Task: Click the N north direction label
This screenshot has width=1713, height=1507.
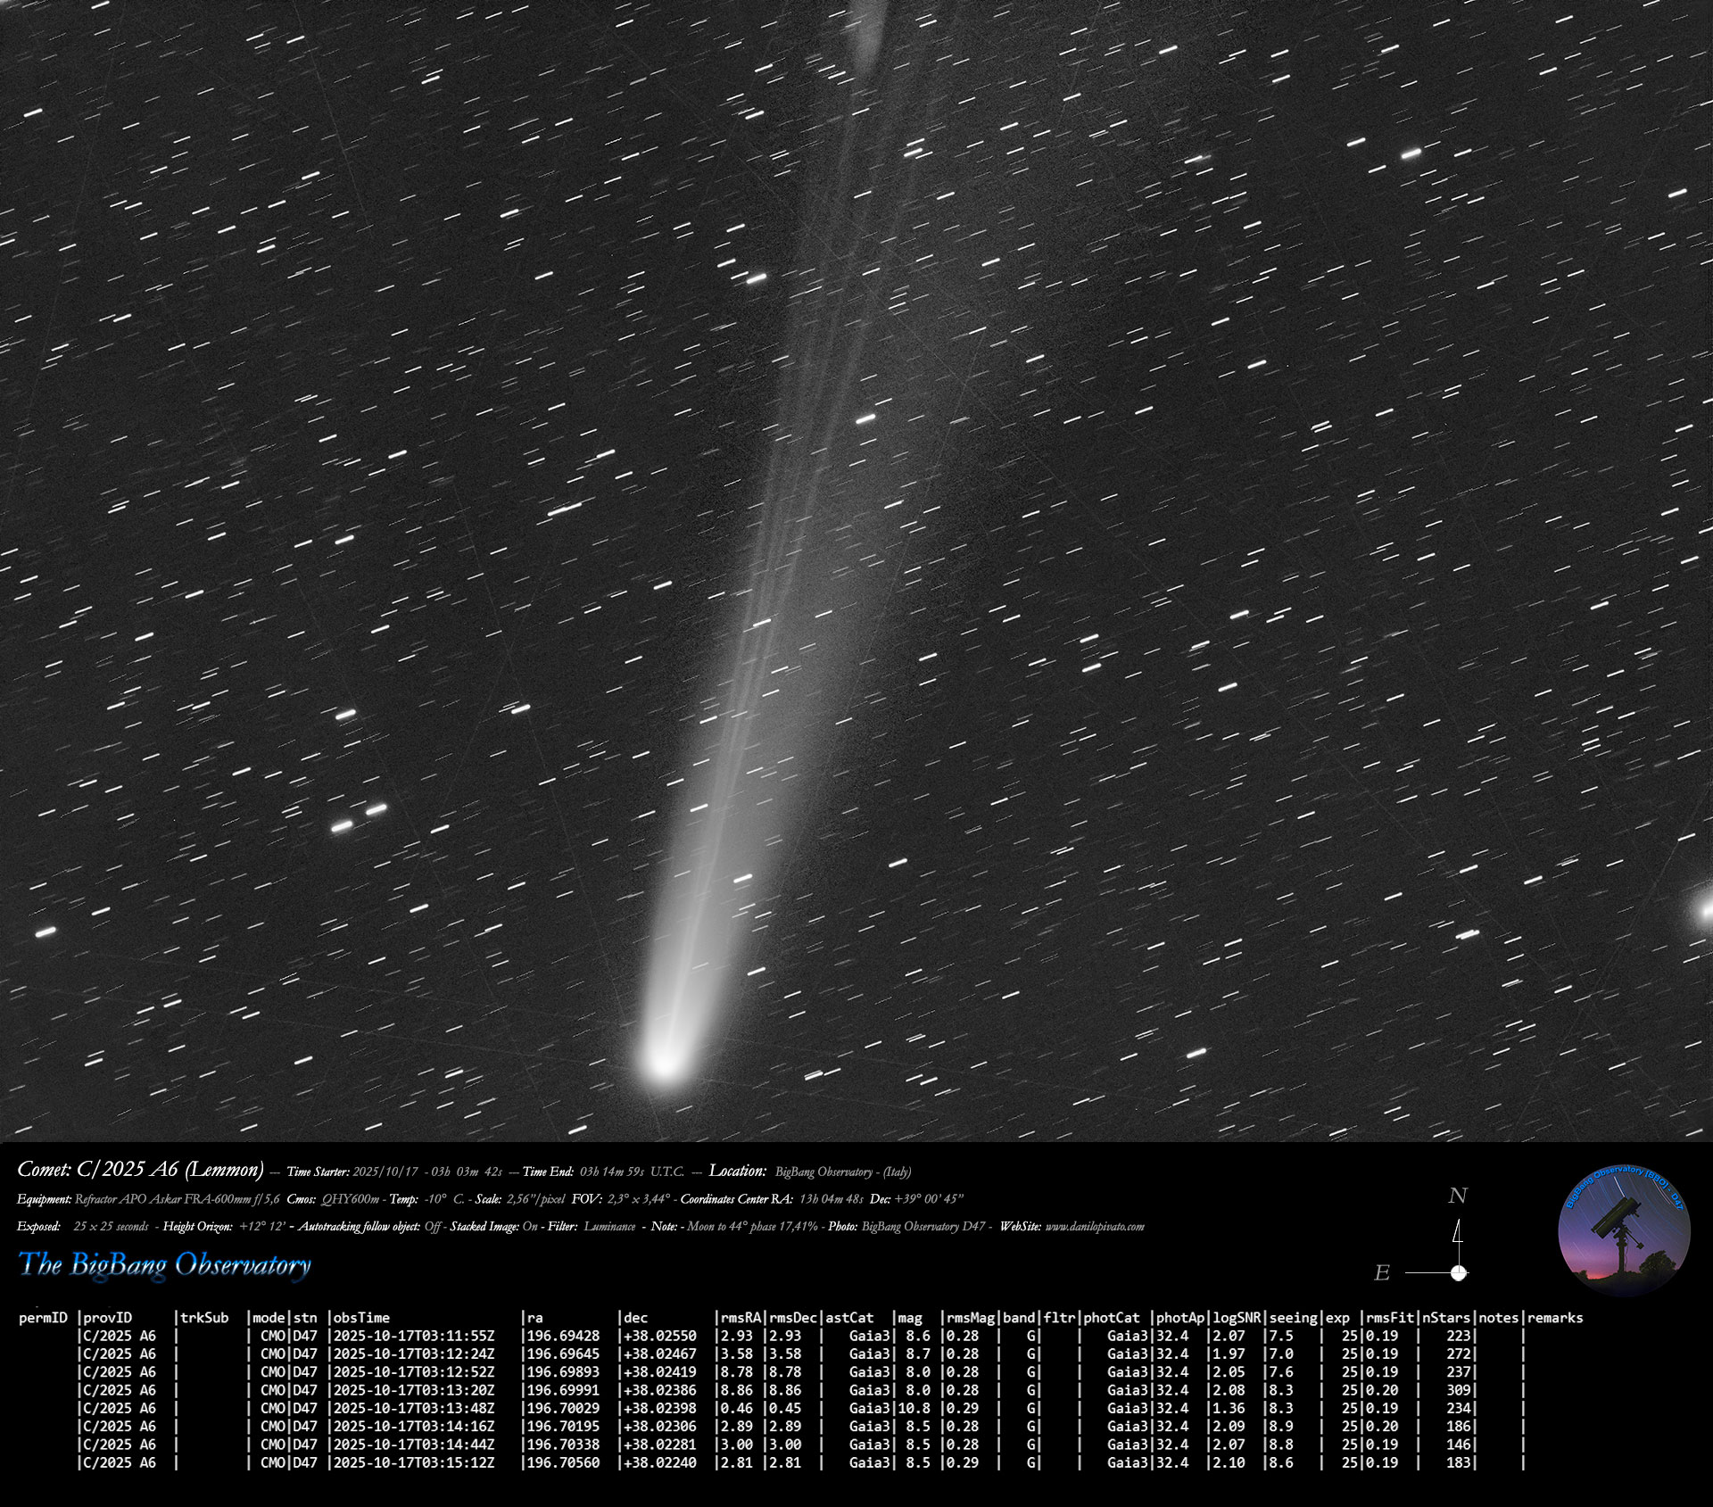Action: click(1457, 1196)
